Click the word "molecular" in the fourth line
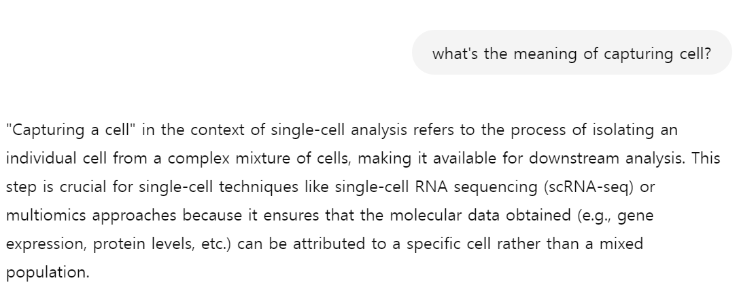 click(426, 216)
